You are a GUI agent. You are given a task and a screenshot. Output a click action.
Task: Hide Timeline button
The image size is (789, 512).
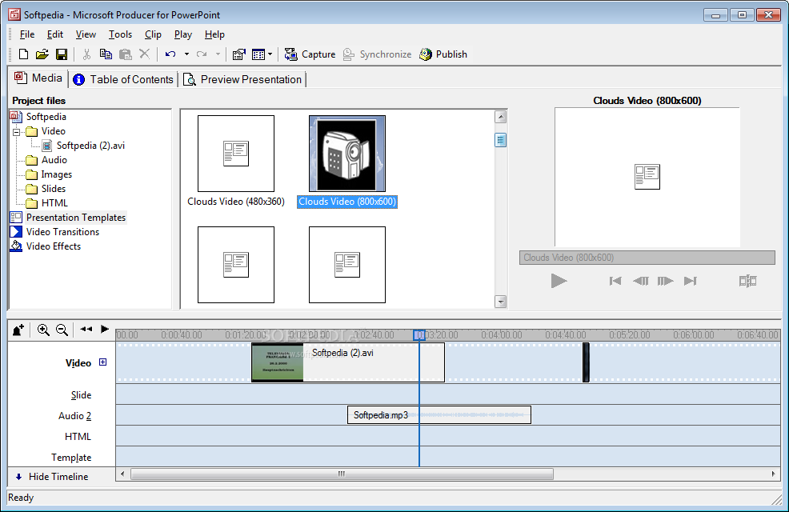coord(52,477)
